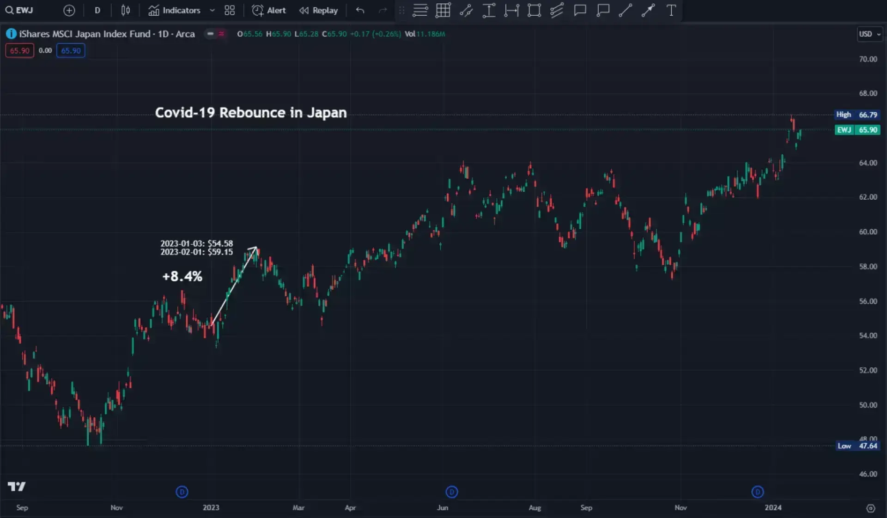Image resolution: width=887 pixels, height=518 pixels.
Task: Click the +0.17 (+0.26%) change value
Action: tap(376, 34)
